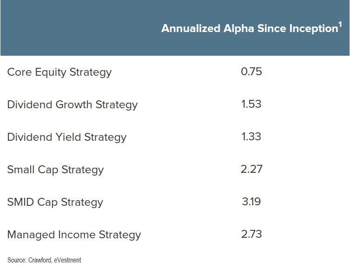
Task: Click the Core Equity Strategy row label
Action: click(x=59, y=72)
